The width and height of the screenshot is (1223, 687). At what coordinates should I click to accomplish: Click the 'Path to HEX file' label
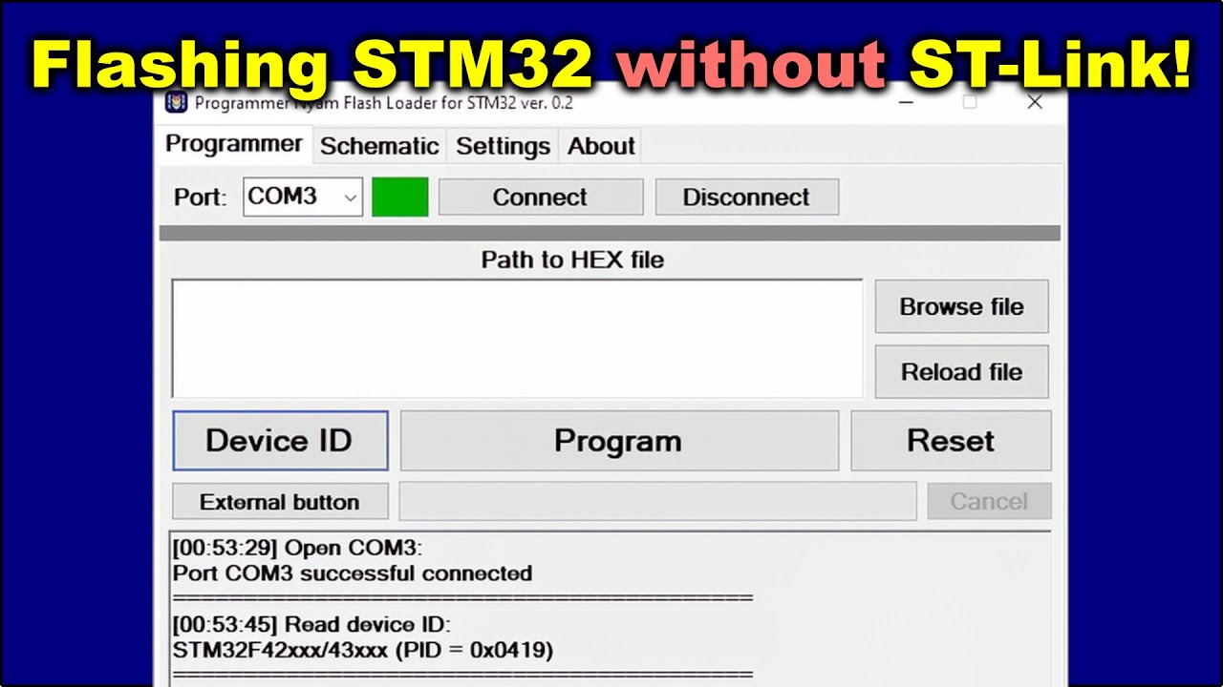(572, 260)
